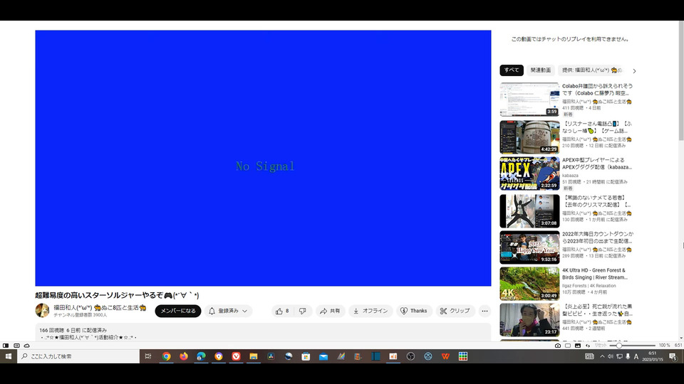Open page tiling icon in status bar

(16, 346)
